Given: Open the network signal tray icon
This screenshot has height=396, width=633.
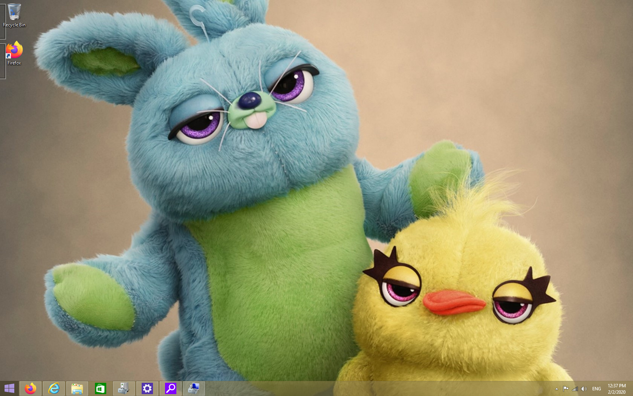Looking at the screenshot, I should (x=575, y=389).
